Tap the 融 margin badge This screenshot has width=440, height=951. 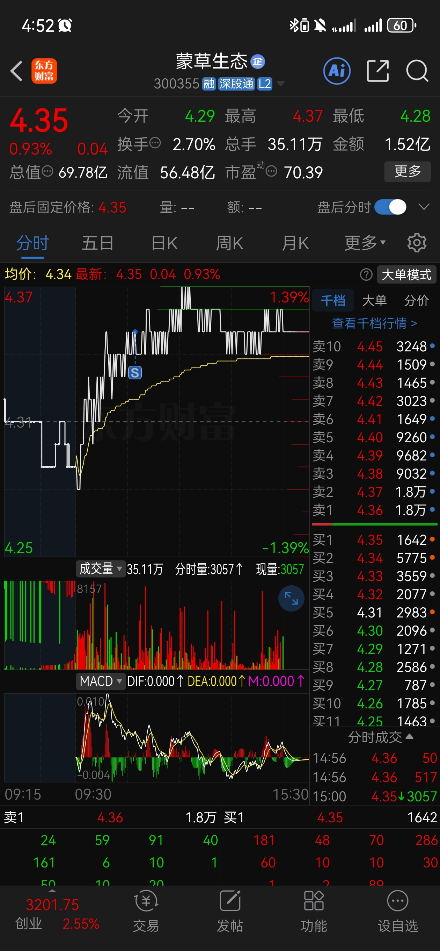[x=209, y=84]
